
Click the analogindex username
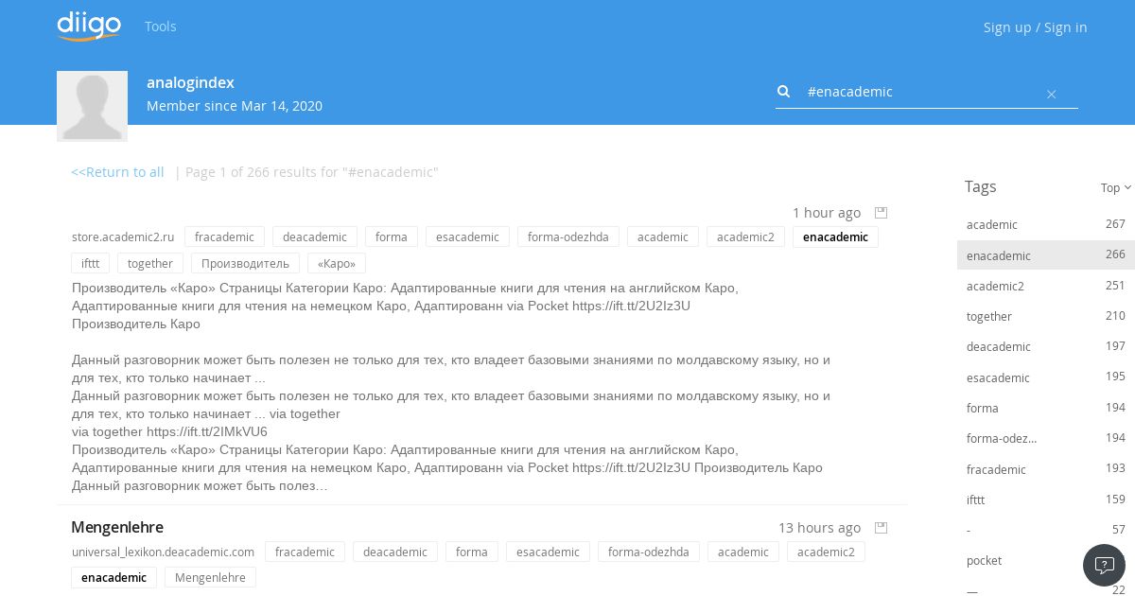[190, 82]
